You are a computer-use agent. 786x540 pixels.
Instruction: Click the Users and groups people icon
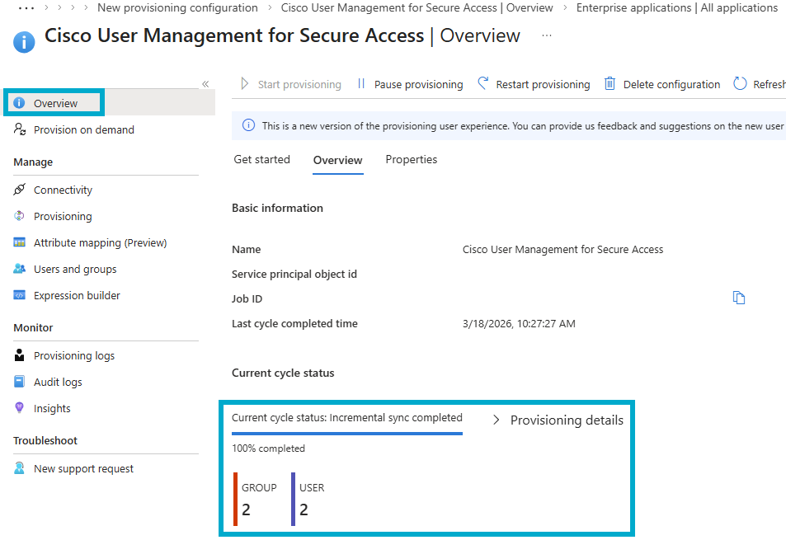coord(19,269)
